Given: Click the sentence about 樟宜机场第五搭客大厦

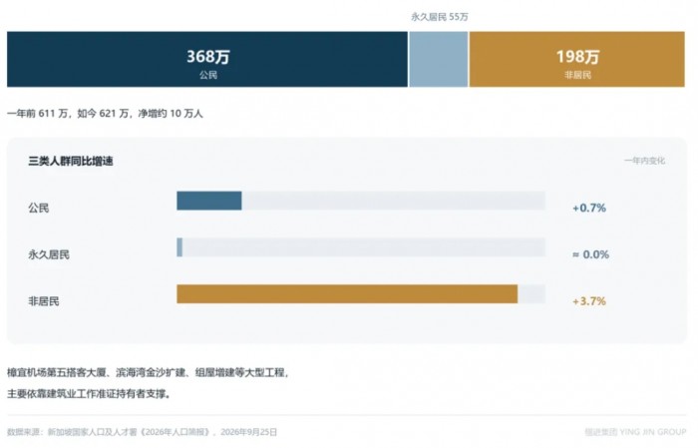Looking at the screenshot, I should [149, 373].
